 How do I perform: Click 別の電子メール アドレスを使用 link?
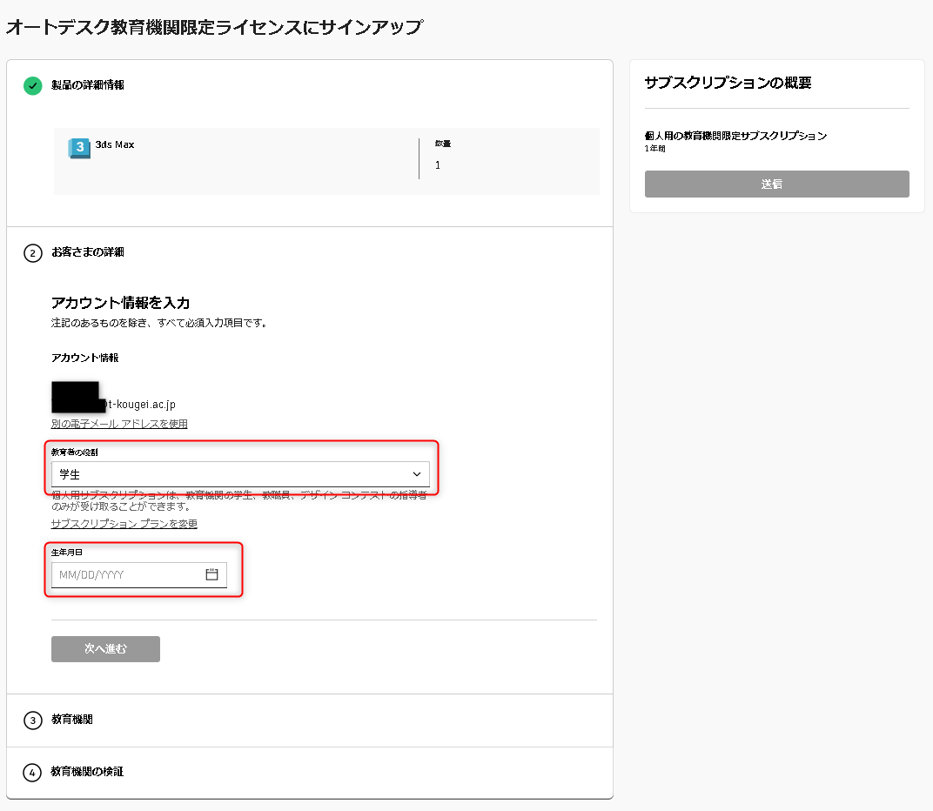coord(119,424)
